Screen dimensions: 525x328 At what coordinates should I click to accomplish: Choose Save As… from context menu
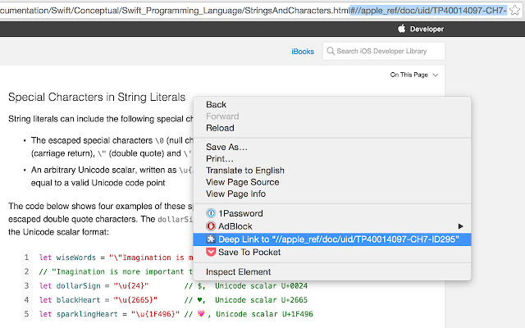(x=226, y=147)
